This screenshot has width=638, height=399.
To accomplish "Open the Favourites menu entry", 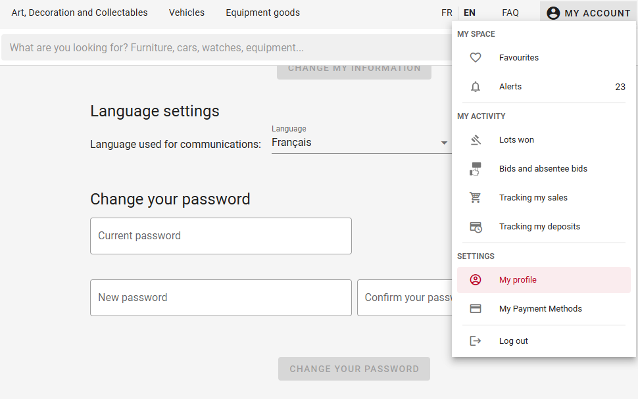I will pos(543,58).
